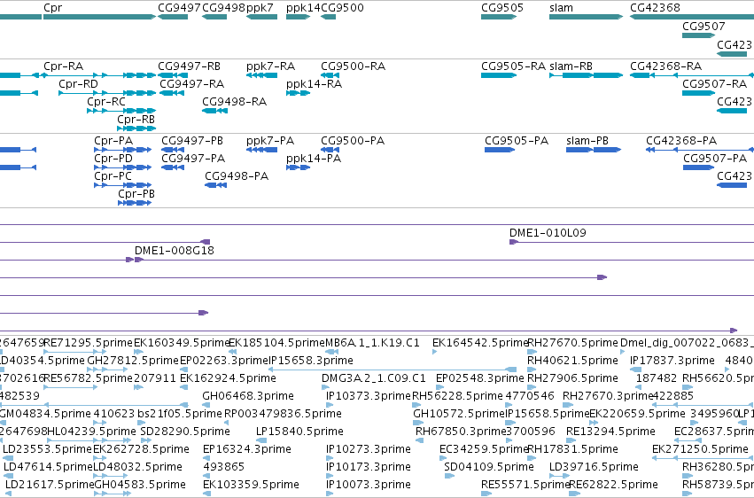Select the CG9498 gene arrow
The width and height of the screenshot is (754, 498).
214,17
